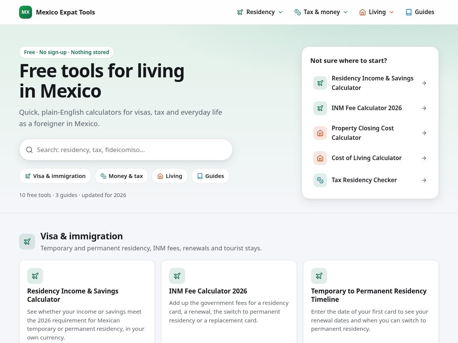Focus the search field for residency, tax, fideicomiso
This screenshot has height=343, width=458.
pyautogui.click(x=126, y=150)
